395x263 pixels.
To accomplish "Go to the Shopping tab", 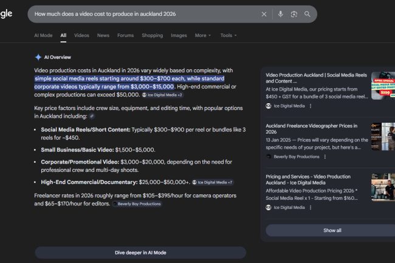I will tap(153, 35).
